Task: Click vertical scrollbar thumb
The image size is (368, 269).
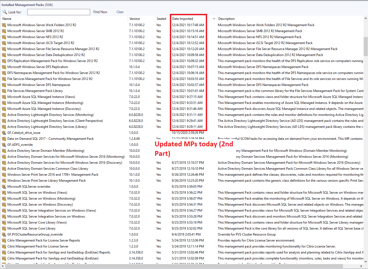Action: pyautogui.click(x=366, y=46)
